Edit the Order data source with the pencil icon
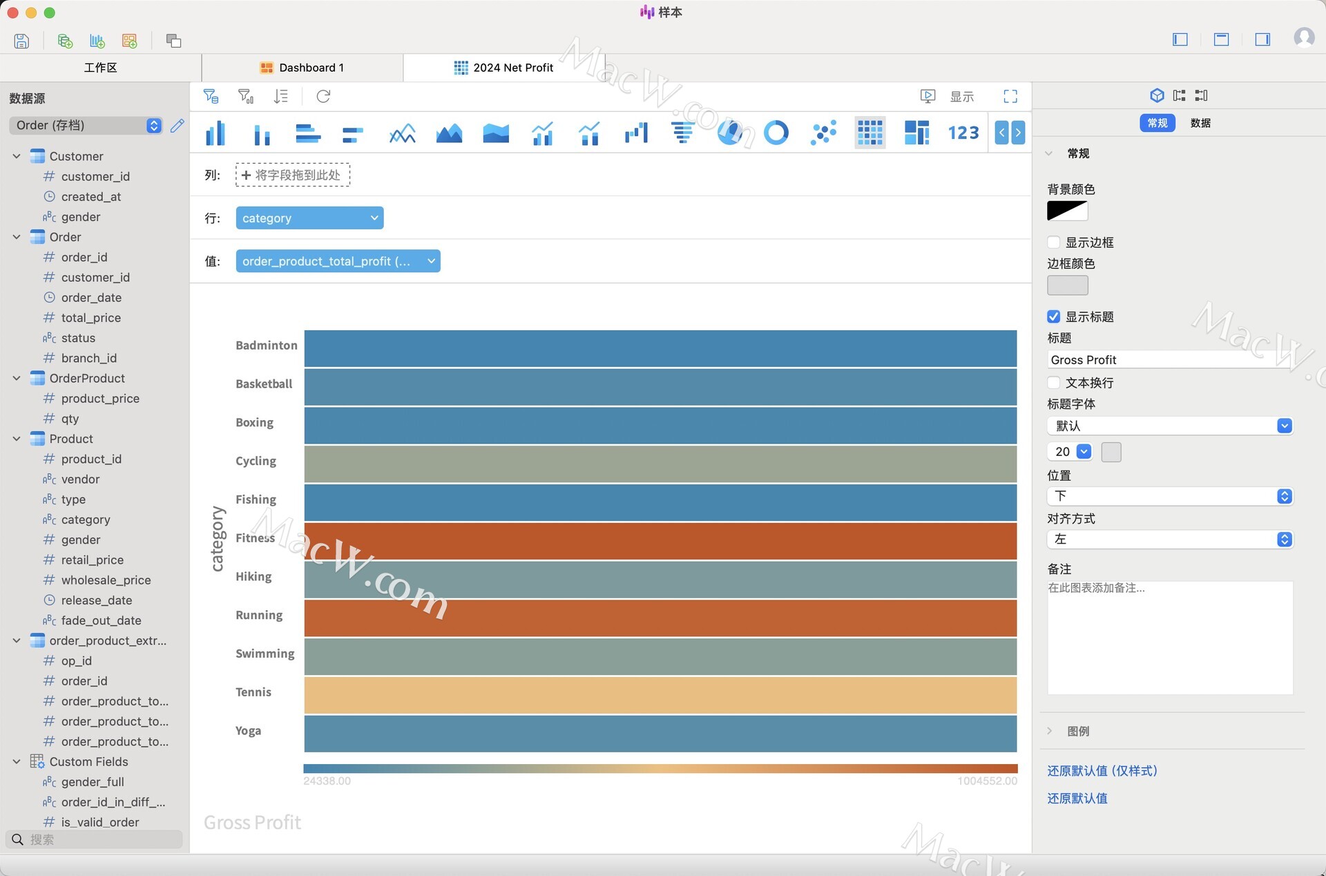This screenshot has width=1326, height=876. pos(177,125)
